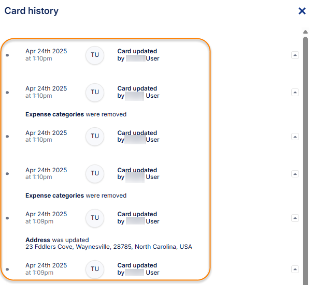
Task: Click the scrollbar up arrow
Action: click(305, 32)
